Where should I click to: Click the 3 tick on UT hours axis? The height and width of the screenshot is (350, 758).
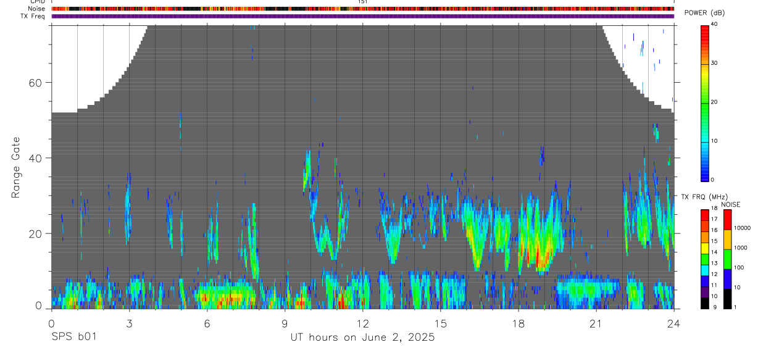(129, 323)
